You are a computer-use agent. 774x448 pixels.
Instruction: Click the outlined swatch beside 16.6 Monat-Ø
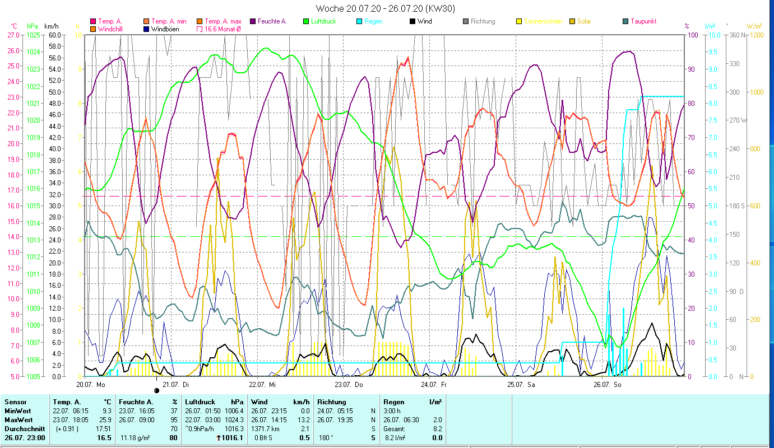tap(200, 29)
